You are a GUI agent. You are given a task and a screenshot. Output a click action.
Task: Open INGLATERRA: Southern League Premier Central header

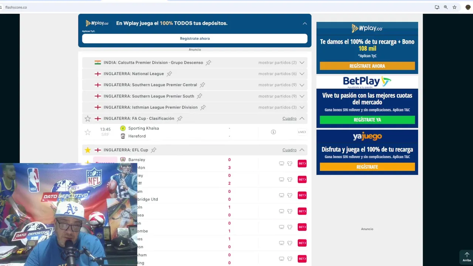click(x=150, y=85)
